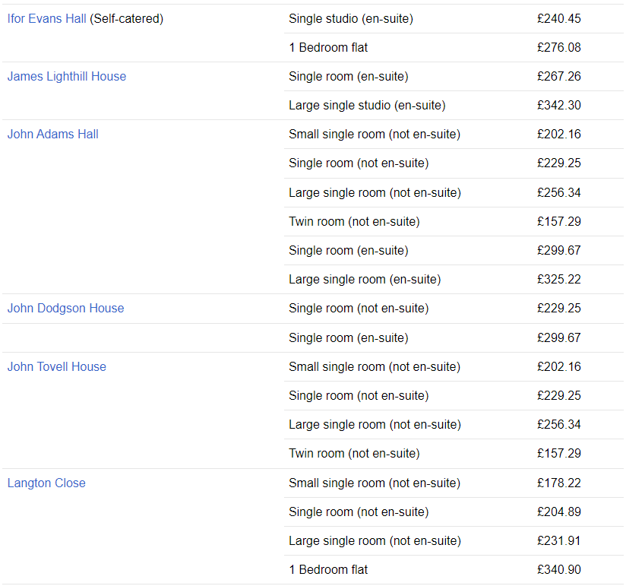
Task: Select John Adams Twin room £157.29 price
Action: point(559,222)
